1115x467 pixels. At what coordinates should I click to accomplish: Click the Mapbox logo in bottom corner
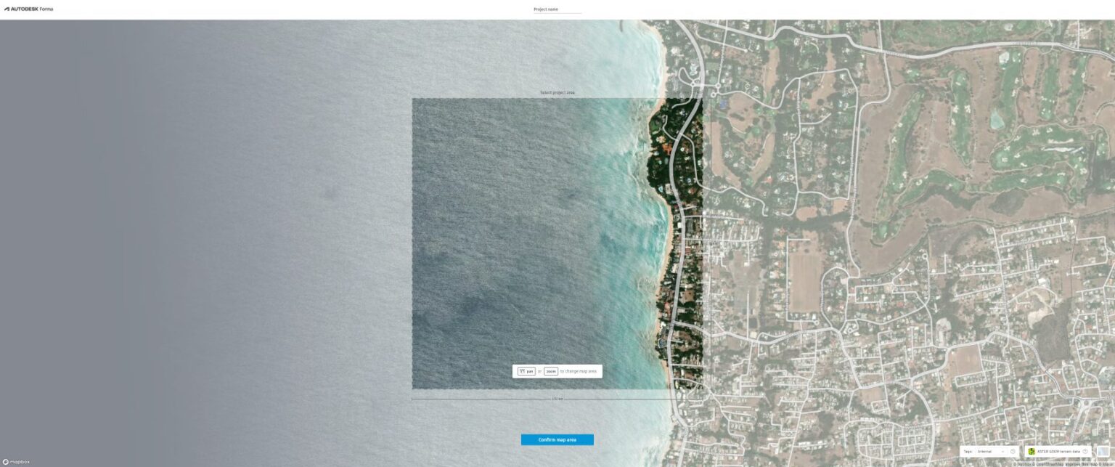[x=17, y=462]
